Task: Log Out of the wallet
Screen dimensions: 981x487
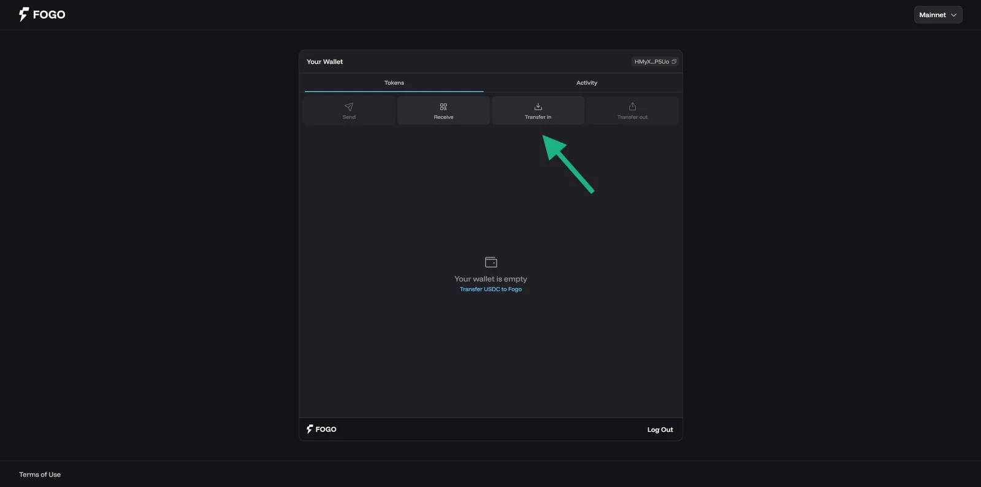Action: (660, 430)
